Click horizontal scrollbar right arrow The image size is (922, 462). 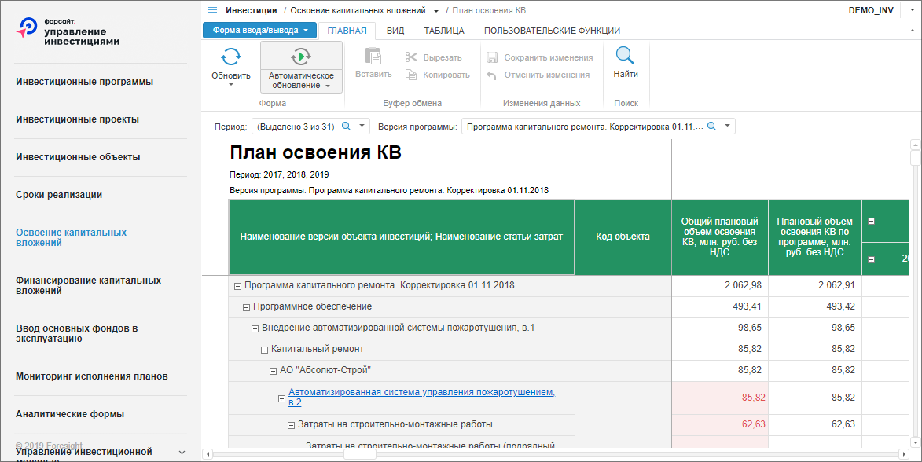pos(904,454)
